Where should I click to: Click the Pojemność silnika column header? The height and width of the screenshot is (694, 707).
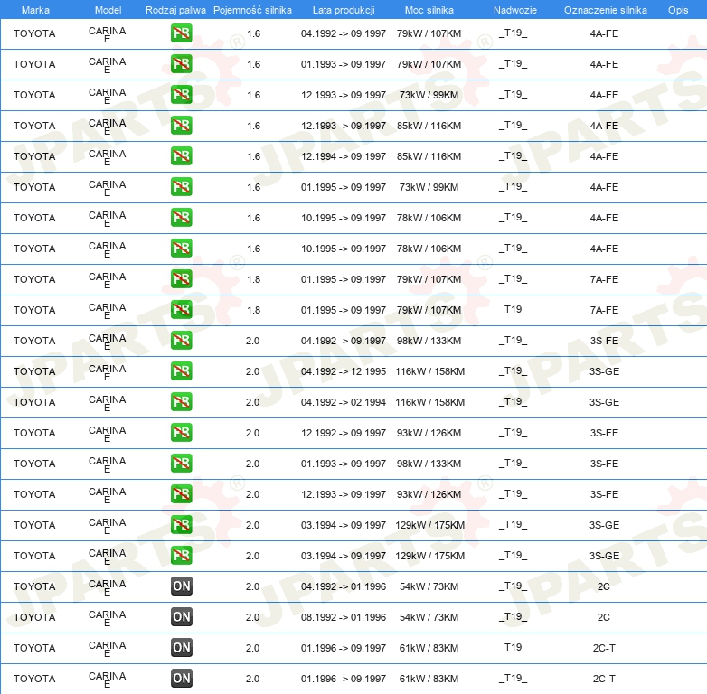252,10
